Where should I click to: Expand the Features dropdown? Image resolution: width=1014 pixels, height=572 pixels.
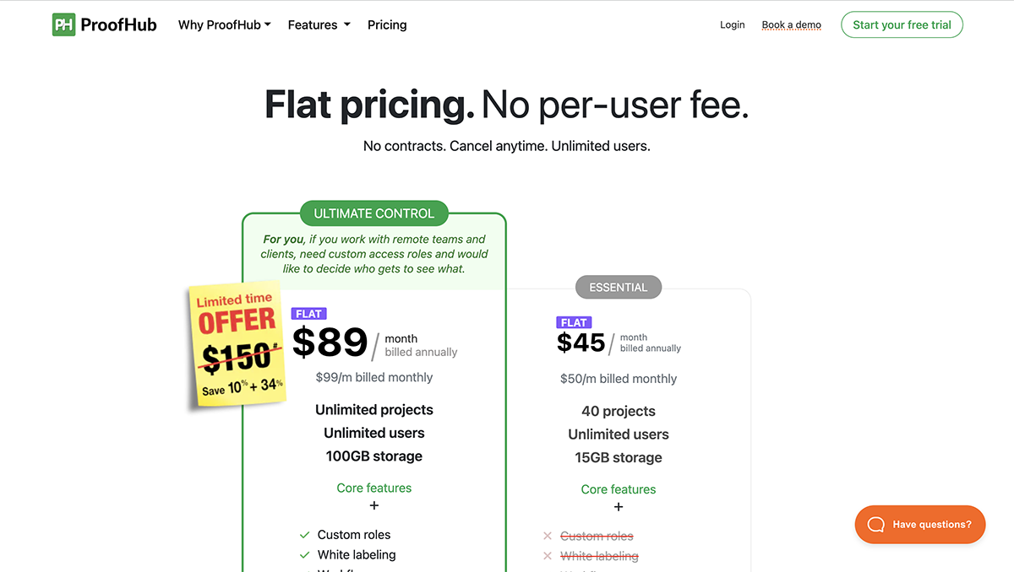[x=319, y=24]
